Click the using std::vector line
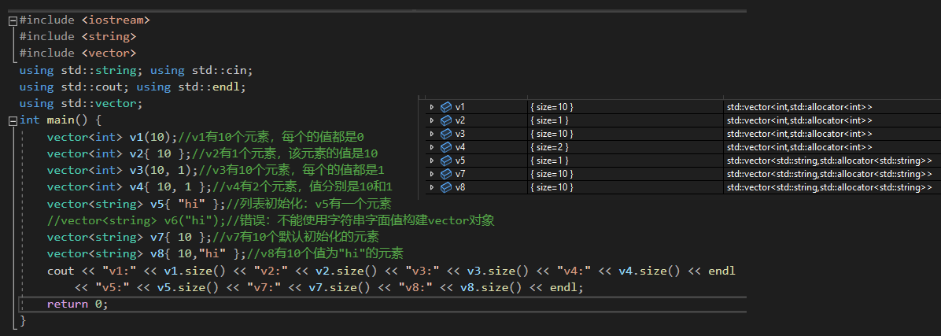Image resolution: width=941 pixels, height=336 pixels. (x=80, y=103)
